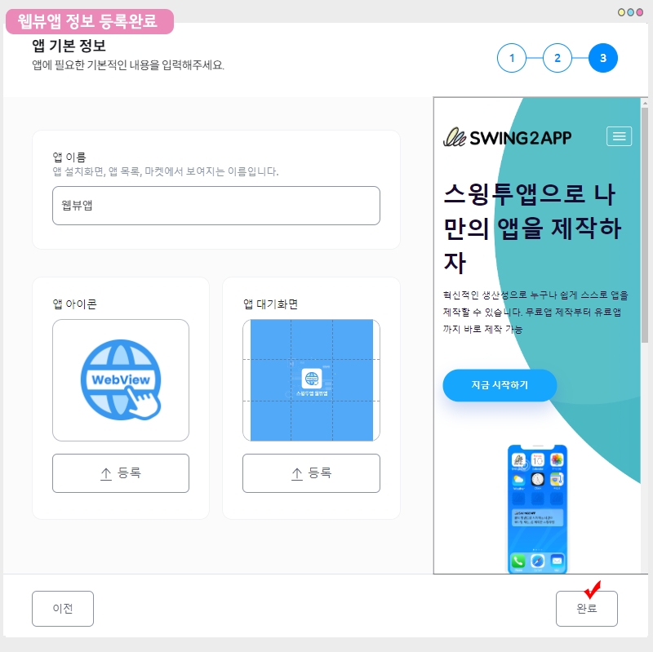Go to step 2 circle
The image size is (653, 652).
(557, 58)
